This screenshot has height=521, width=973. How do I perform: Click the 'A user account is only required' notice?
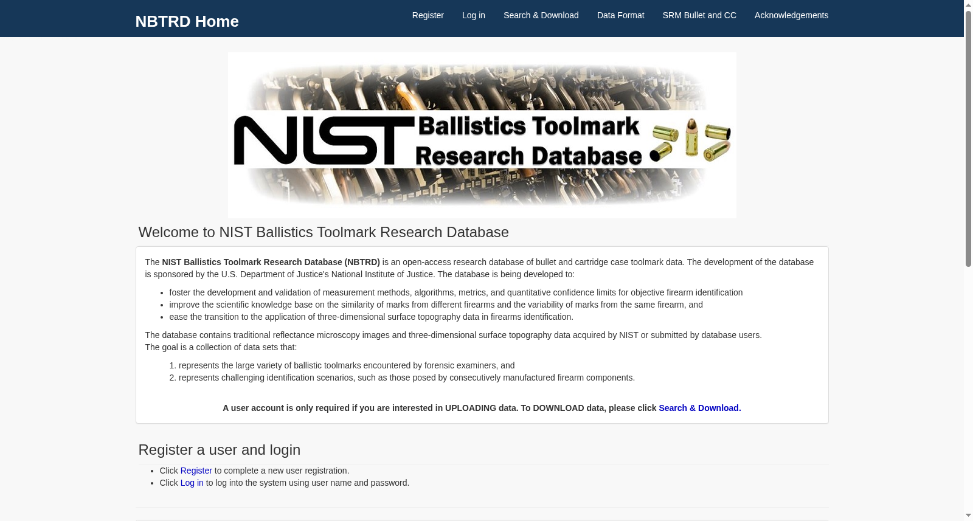(482, 408)
